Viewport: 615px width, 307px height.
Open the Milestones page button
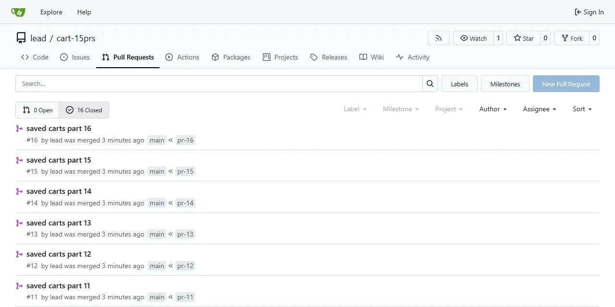coord(505,84)
